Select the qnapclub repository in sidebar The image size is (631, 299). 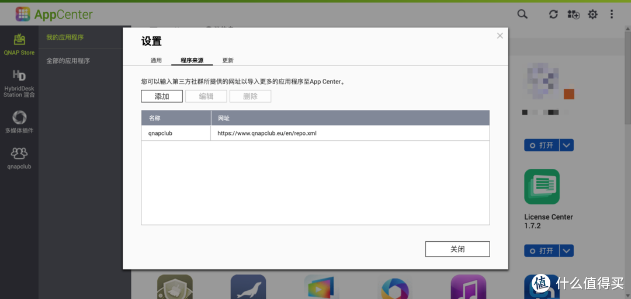[x=19, y=158]
